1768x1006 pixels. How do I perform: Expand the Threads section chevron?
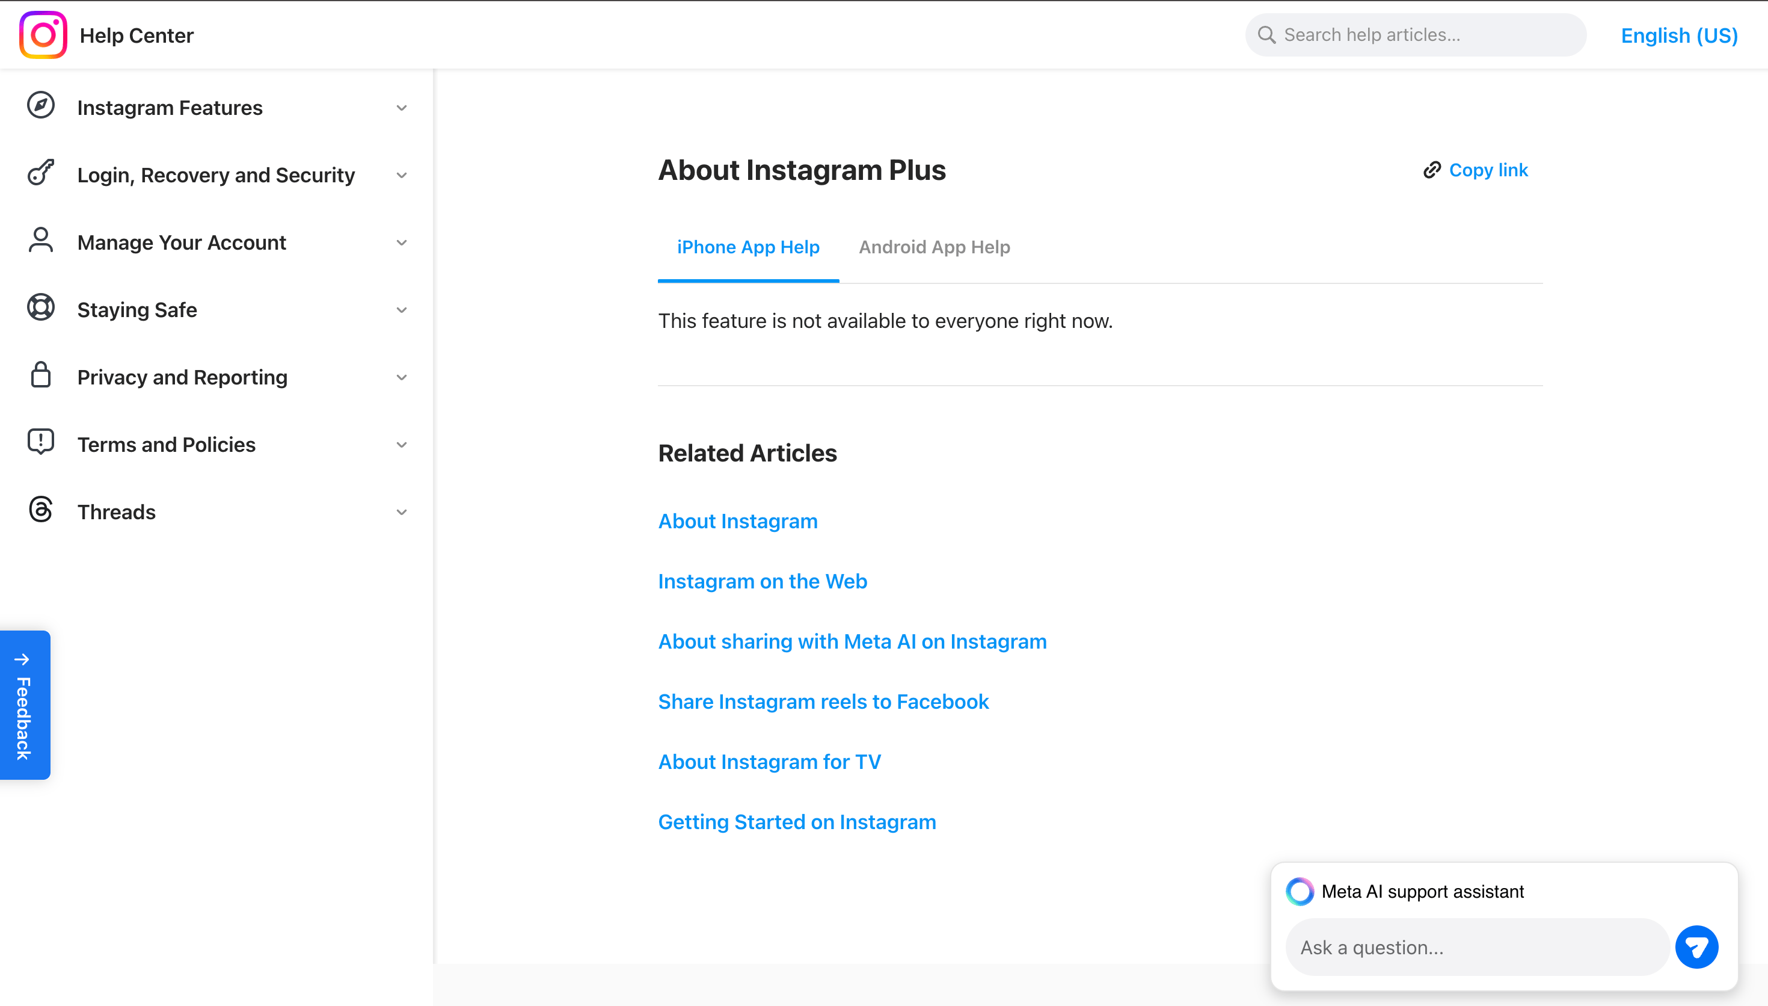pyautogui.click(x=402, y=512)
